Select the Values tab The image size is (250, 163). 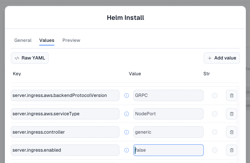[47, 40]
